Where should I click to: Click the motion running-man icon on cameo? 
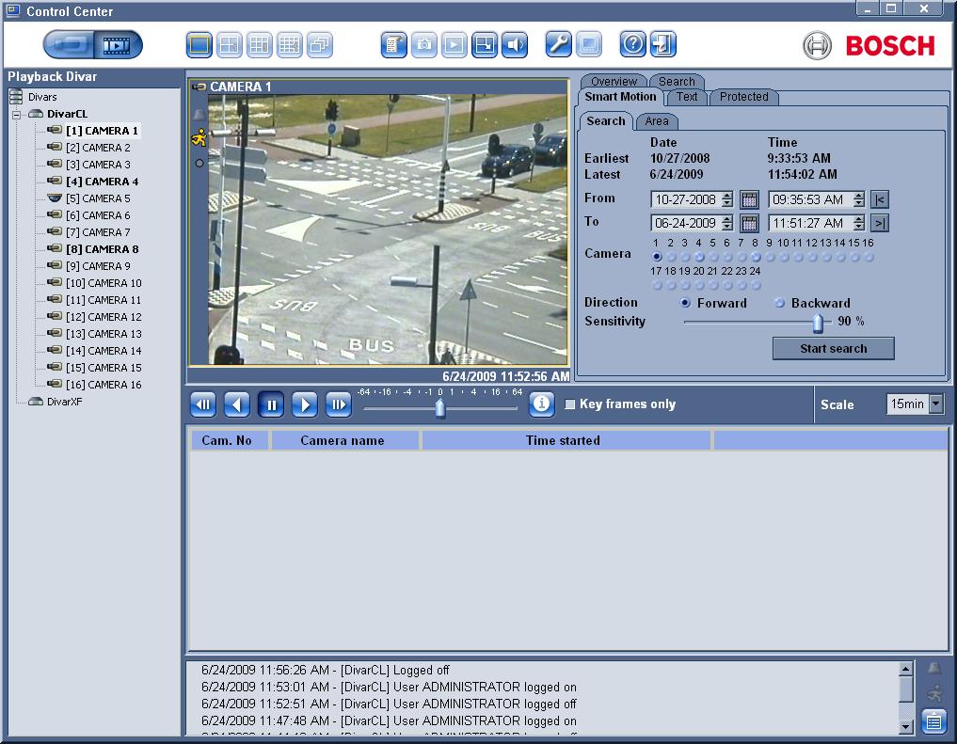tap(199, 138)
